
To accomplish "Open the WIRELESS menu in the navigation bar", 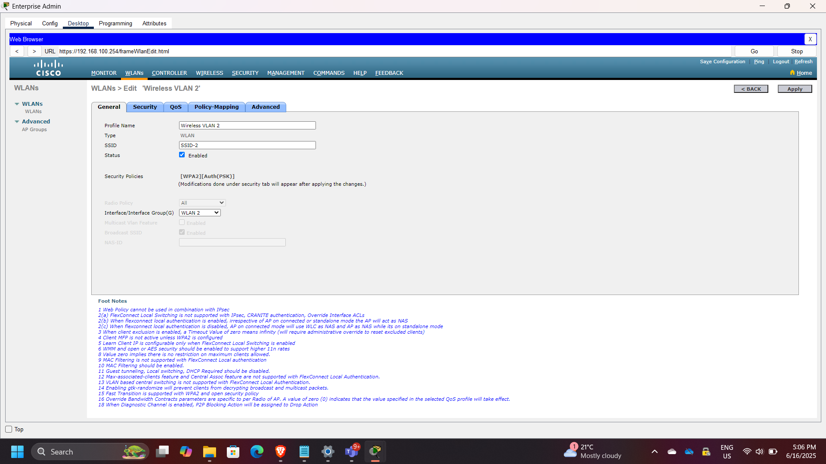I will 209,73.
